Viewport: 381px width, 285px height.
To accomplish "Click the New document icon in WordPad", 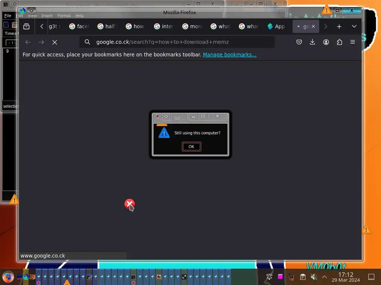I will point(6,25).
